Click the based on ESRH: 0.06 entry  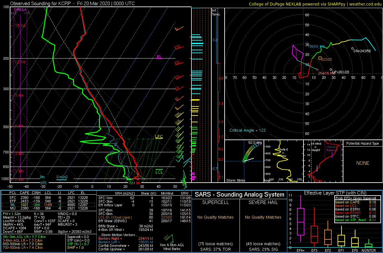click(x=355, y=210)
